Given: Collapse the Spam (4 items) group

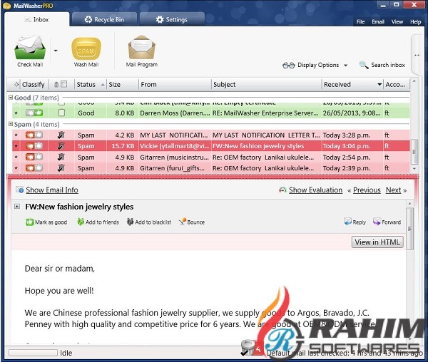Looking at the screenshot, I should click(11, 124).
